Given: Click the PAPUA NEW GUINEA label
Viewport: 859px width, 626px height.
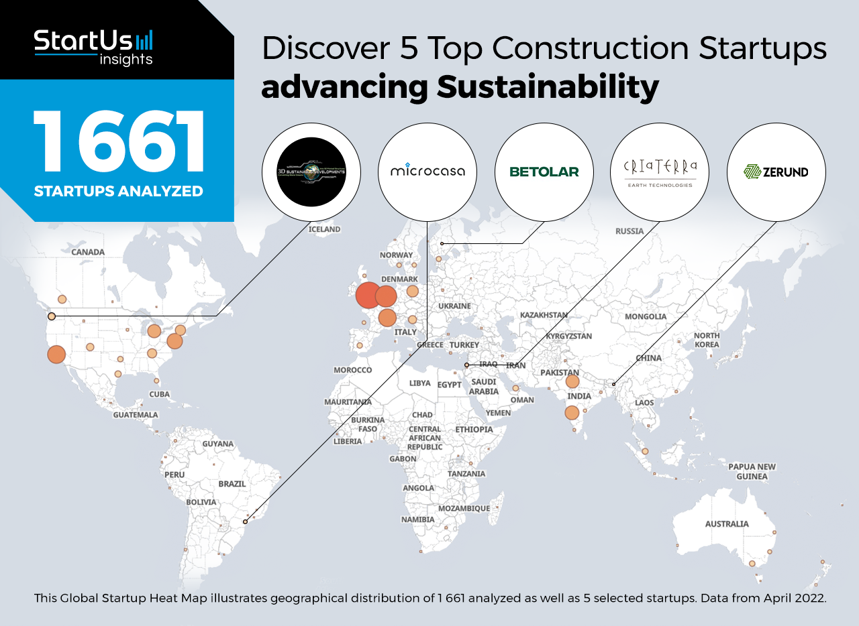Looking at the screenshot, I should tap(752, 472).
